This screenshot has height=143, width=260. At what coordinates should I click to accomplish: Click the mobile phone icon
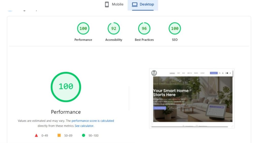point(107,5)
